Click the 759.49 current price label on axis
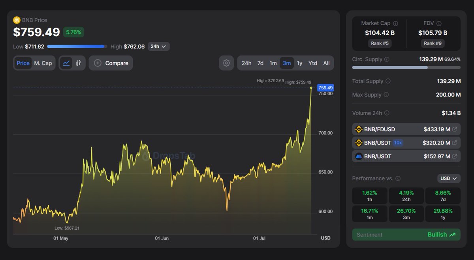 (x=325, y=88)
